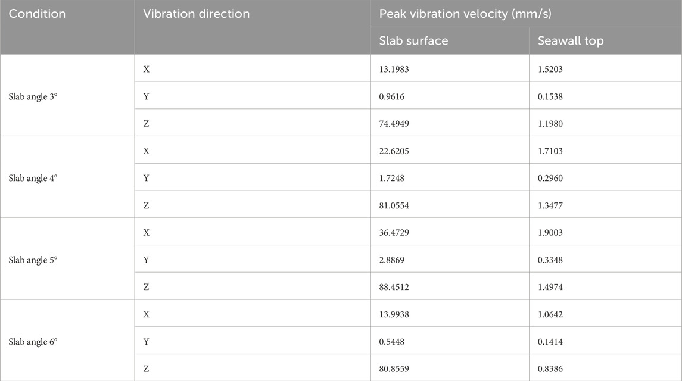Select the 1.5203 seawall top cell
This screenshot has width=682, height=381.
605,69
